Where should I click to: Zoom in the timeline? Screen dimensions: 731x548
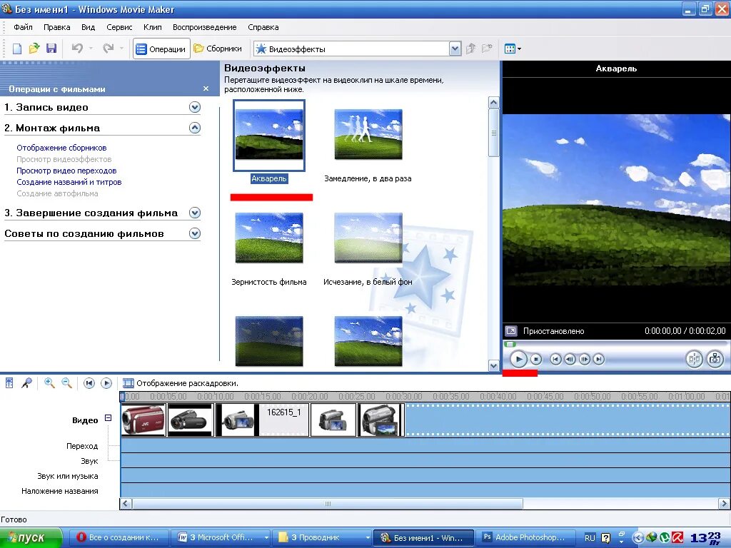coord(49,383)
